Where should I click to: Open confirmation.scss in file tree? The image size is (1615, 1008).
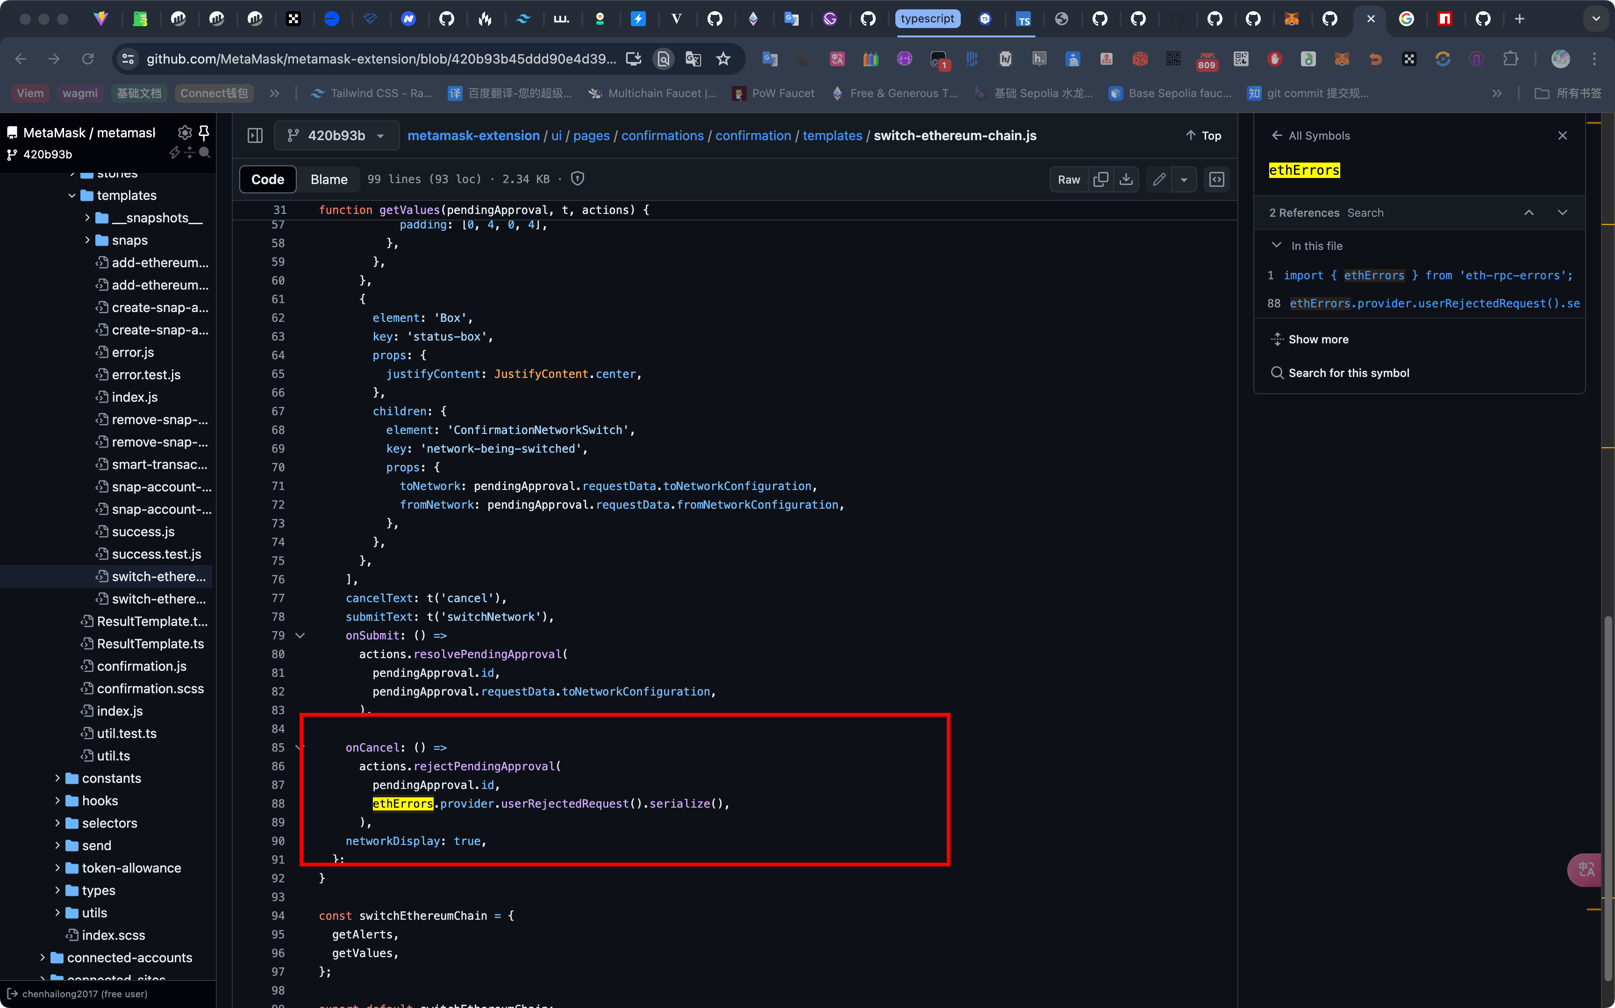[x=150, y=689]
